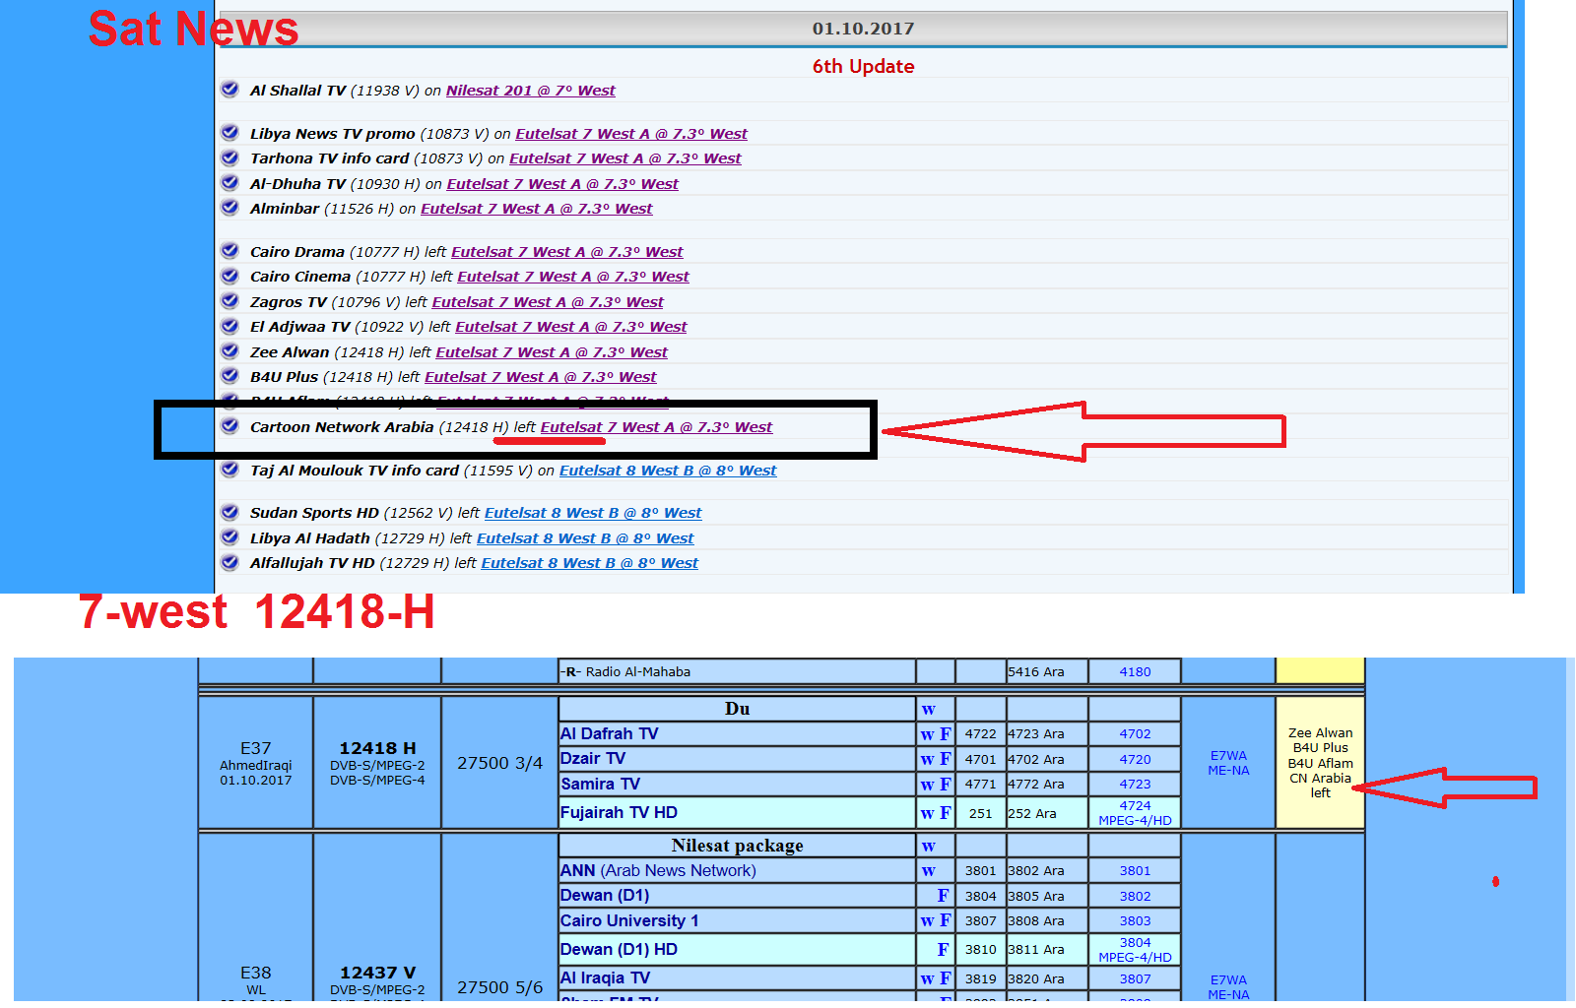This screenshot has width=1576, height=1008.
Task: Click the 'F' icon next to Dewan (D1)
Action: click(943, 895)
